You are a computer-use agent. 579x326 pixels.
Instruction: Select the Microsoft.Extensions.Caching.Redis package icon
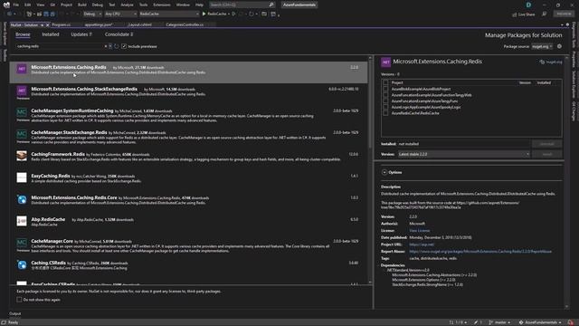point(22,69)
